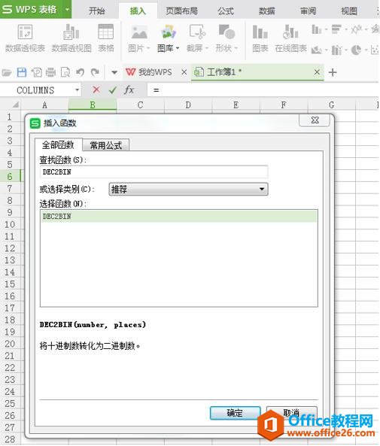Confirm formula entry with green check
380x446 pixels.
pyautogui.click(x=113, y=90)
